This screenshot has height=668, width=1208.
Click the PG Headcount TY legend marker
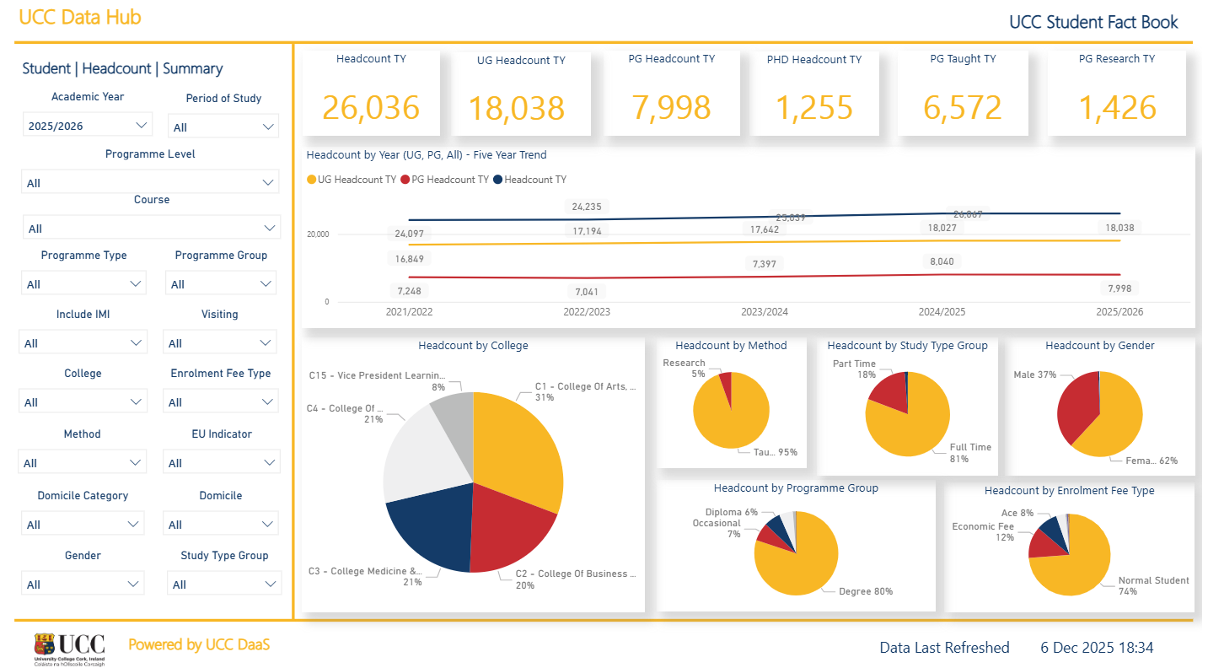point(405,180)
